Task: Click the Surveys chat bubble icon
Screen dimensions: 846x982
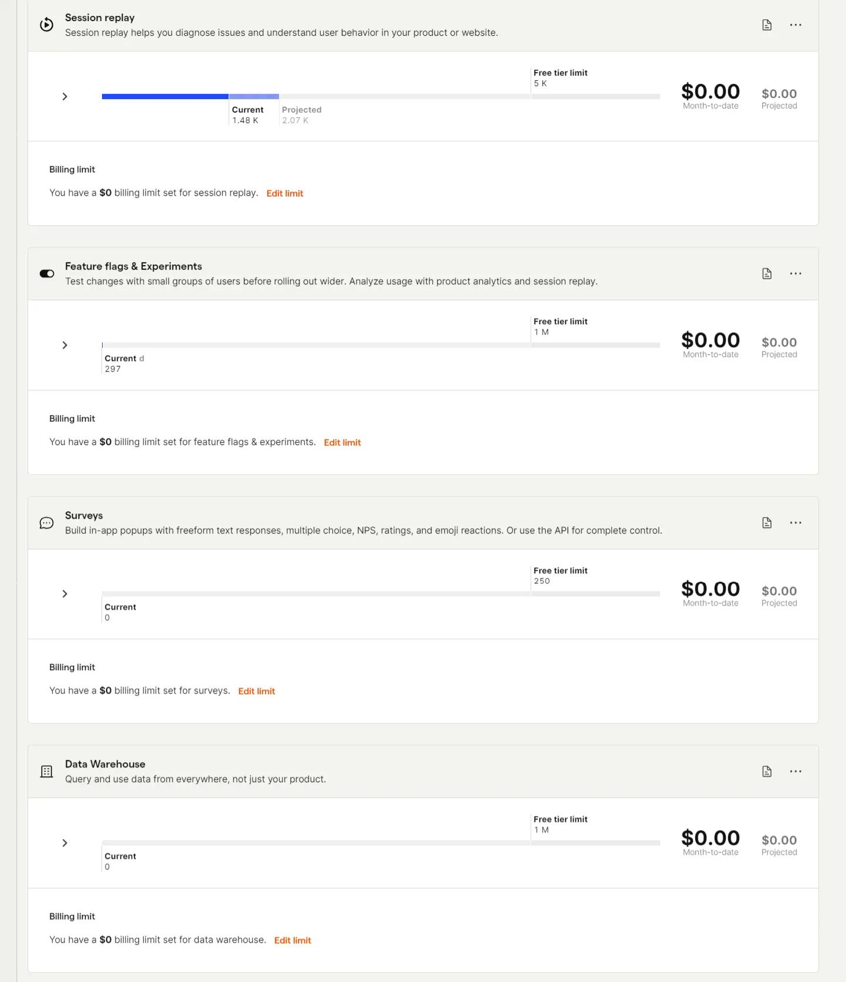Action: (46, 523)
